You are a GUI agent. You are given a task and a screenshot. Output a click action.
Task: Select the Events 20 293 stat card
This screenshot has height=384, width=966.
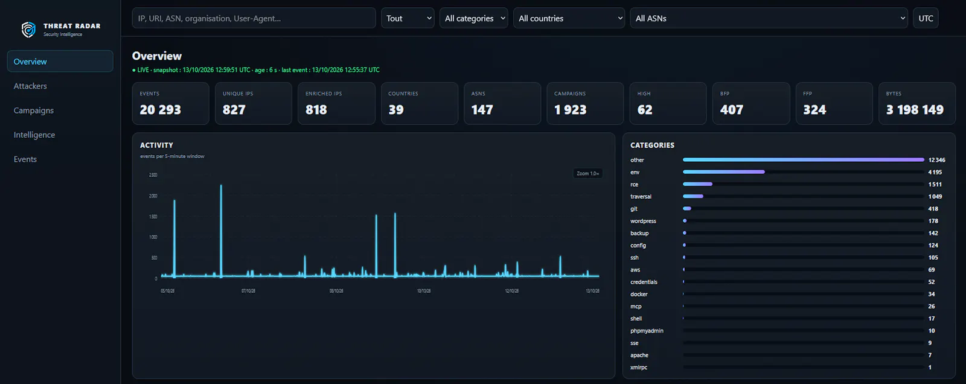point(170,103)
